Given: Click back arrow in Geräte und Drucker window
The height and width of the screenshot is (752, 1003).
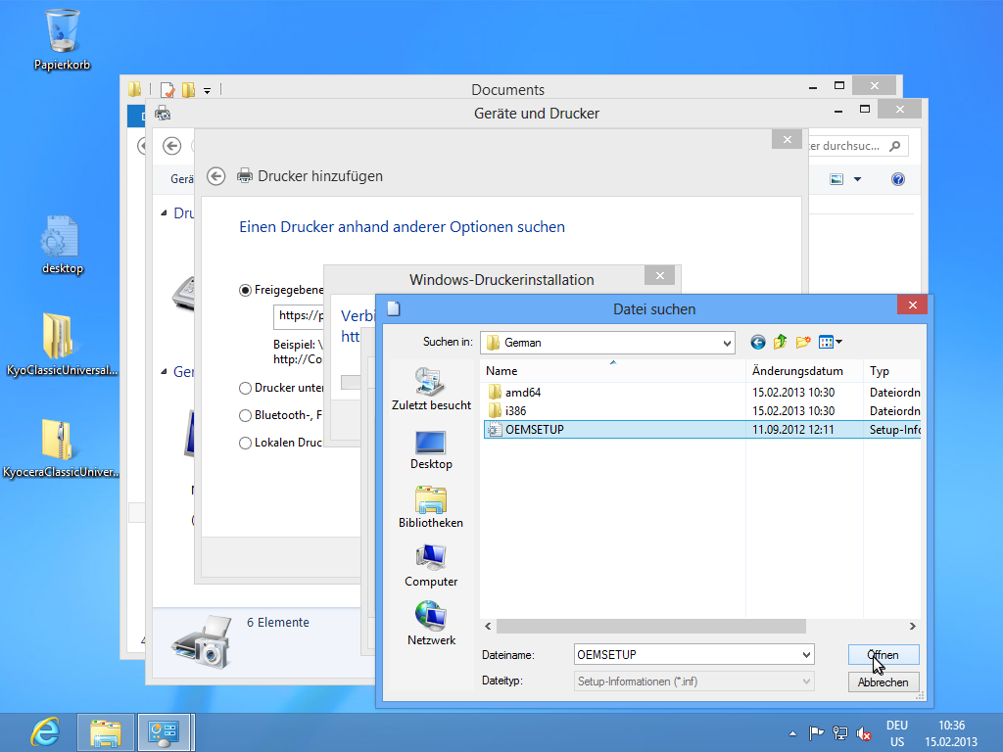Looking at the screenshot, I should [x=171, y=146].
